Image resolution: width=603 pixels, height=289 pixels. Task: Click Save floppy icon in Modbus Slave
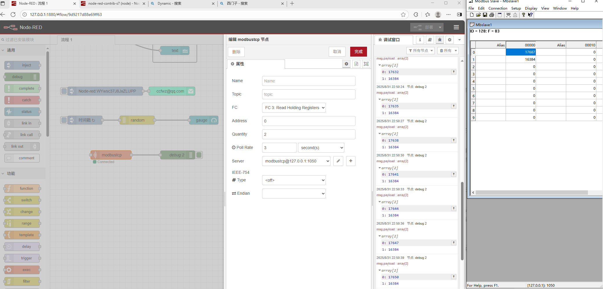pyautogui.click(x=485, y=15)
